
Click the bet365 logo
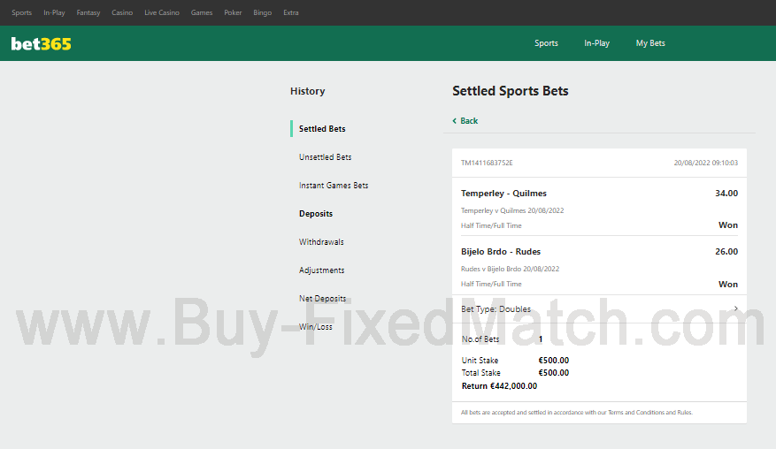41,43
